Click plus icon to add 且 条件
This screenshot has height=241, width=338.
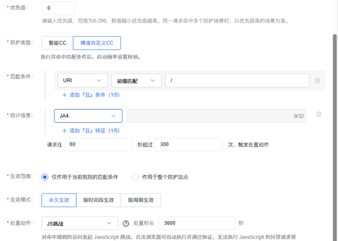click(64, 95)
